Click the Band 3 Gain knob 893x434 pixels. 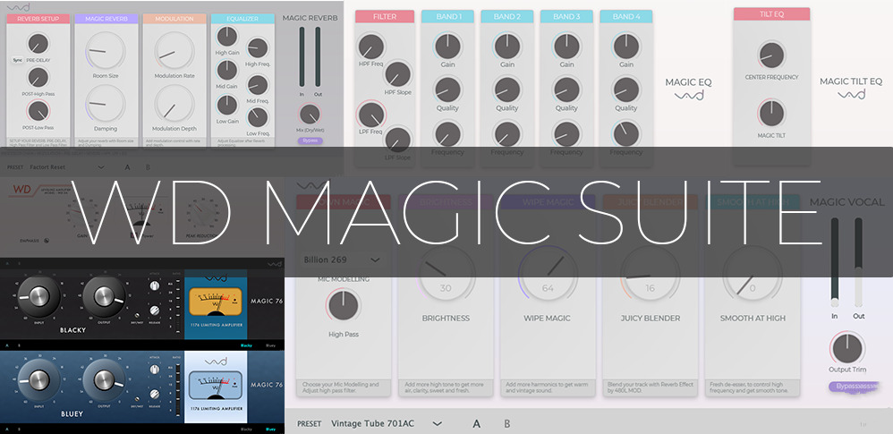tap(566, 47)
